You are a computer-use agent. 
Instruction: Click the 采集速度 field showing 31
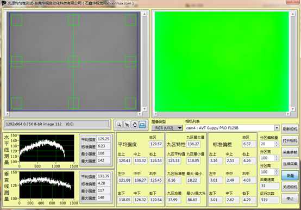click(269, 186)
